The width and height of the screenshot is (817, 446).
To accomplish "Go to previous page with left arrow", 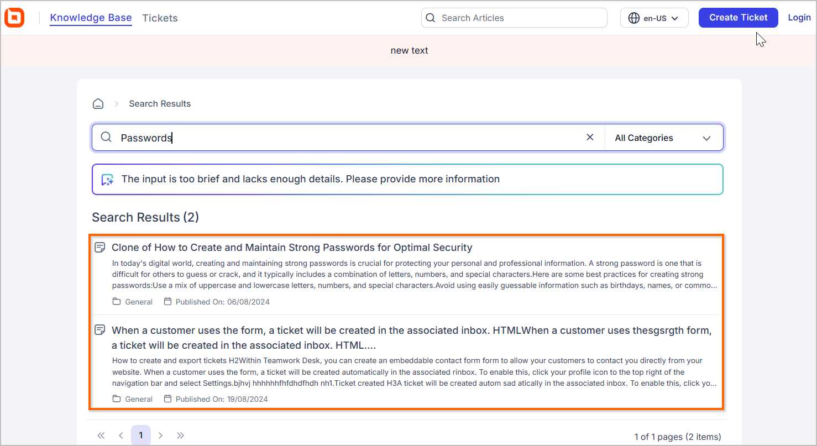I will 121,435.
